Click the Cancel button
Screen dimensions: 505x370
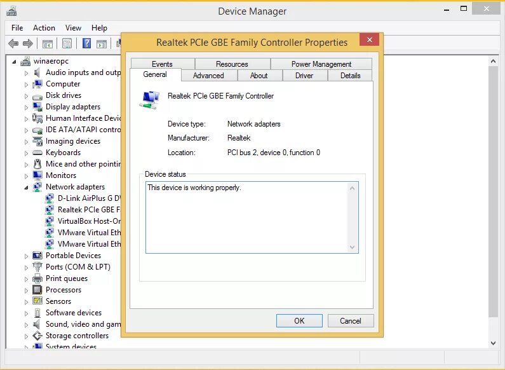click(351, 320)
